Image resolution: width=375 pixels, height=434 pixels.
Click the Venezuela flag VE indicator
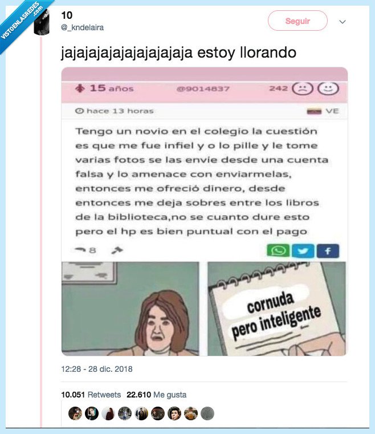click(323, 111)
